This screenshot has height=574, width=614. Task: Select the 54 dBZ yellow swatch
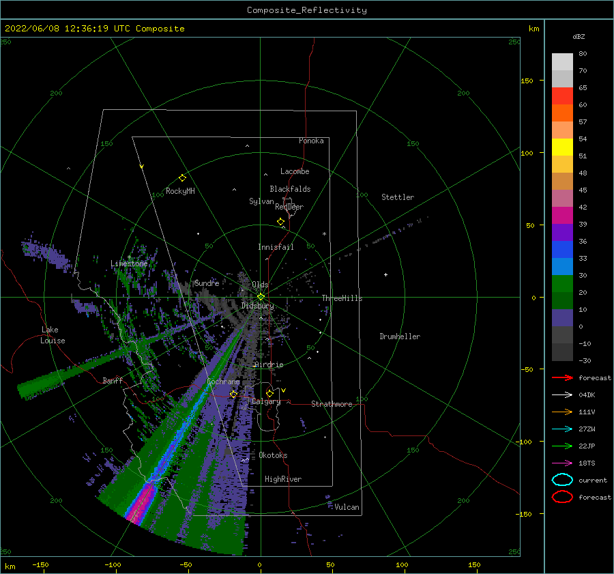(x=562, y=147)
